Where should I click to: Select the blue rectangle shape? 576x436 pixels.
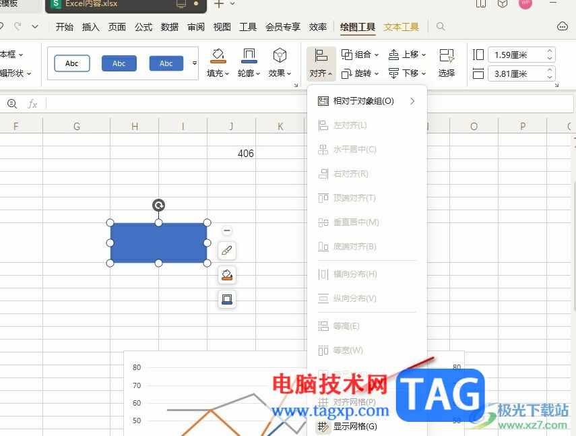coord(158,243)
